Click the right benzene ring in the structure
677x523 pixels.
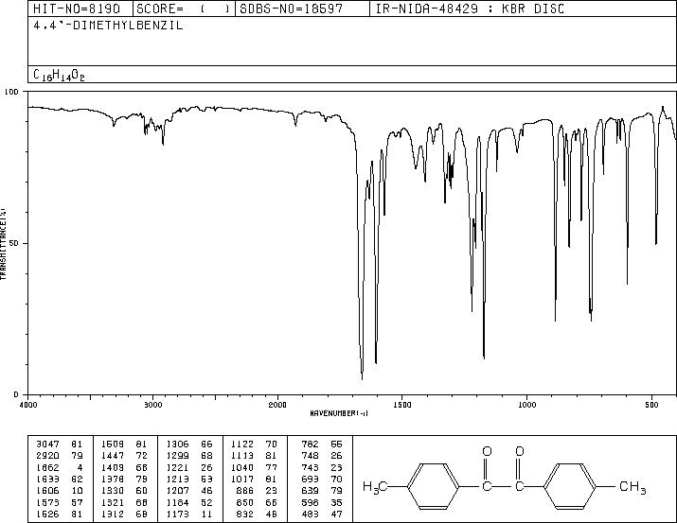point(569,486)
